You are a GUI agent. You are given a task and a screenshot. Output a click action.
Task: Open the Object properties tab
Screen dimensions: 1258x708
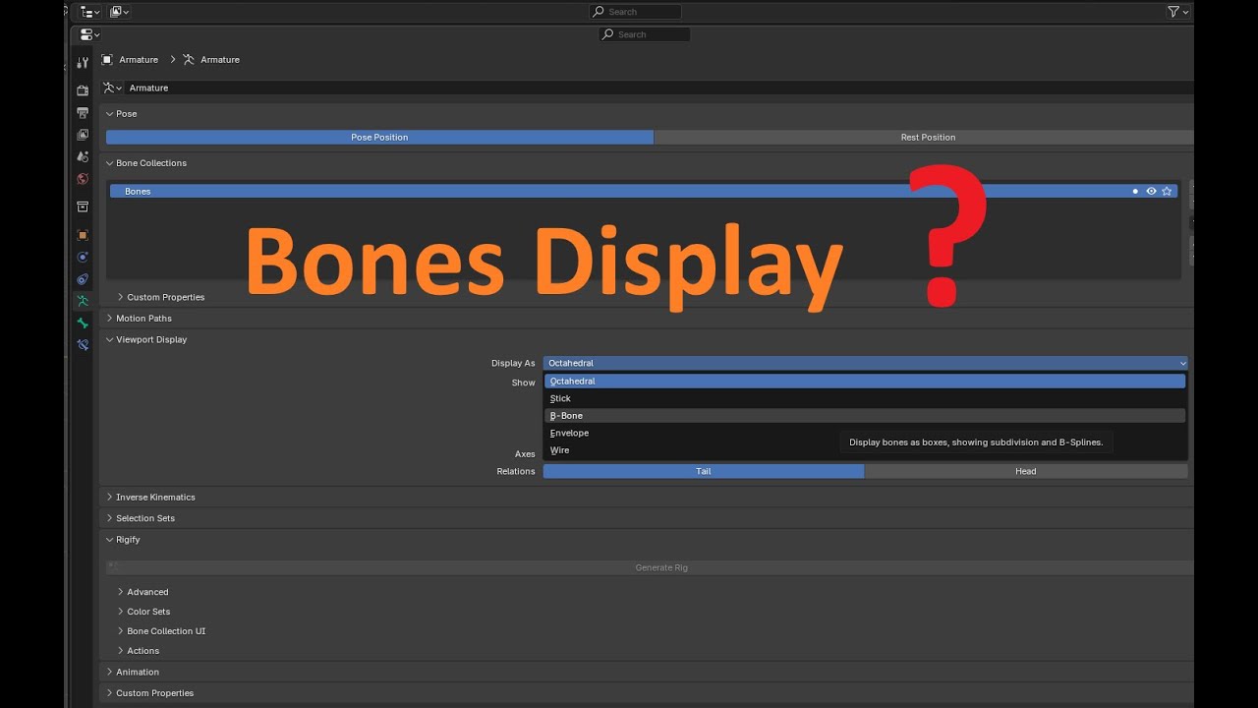point(83,235)
